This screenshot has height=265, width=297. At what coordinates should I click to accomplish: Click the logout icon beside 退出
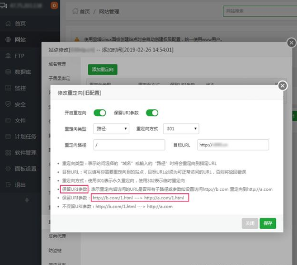(8, 185)
